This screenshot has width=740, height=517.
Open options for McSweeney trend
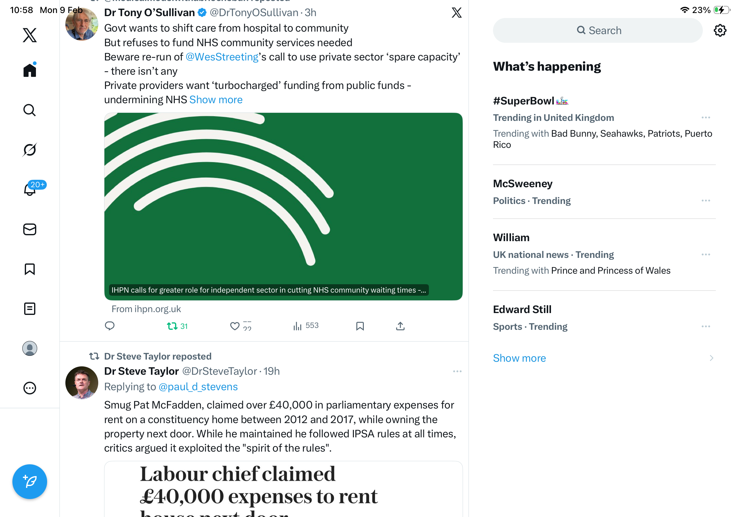click(706, 201)
